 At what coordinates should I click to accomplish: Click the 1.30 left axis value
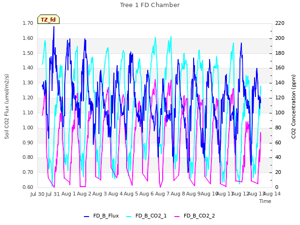tap(28, 82)
